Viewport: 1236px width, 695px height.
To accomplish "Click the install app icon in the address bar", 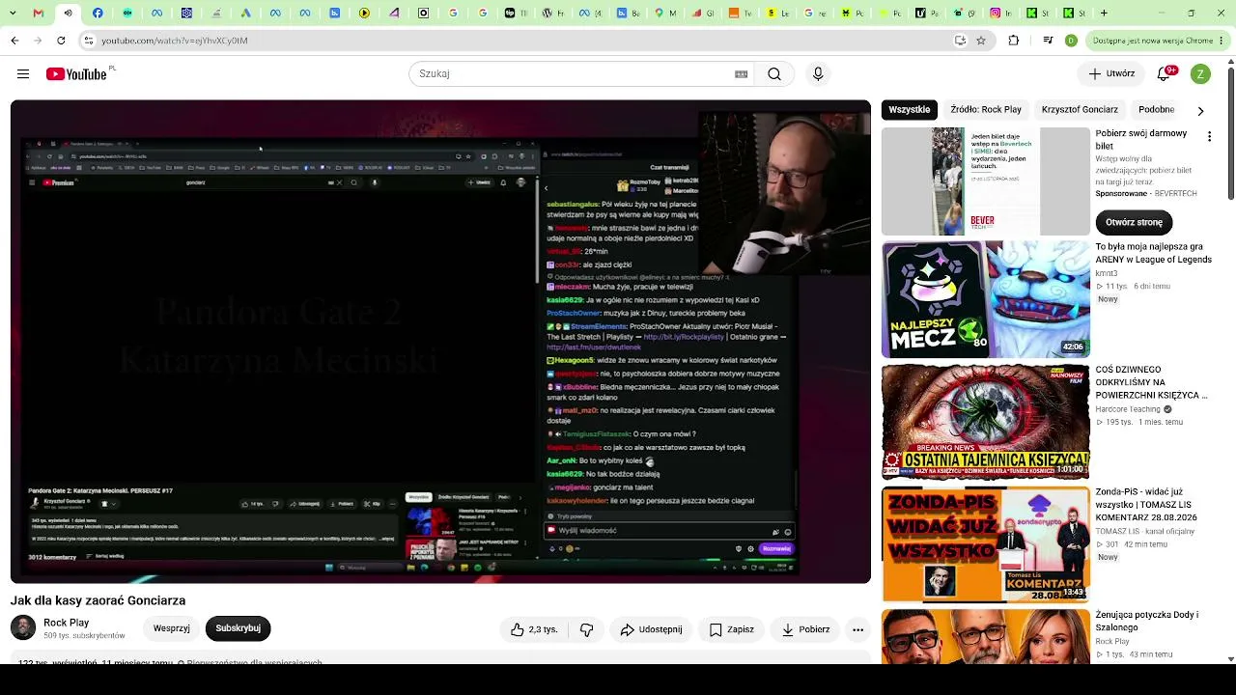I will pyautogui.click(x=960, y=41).
